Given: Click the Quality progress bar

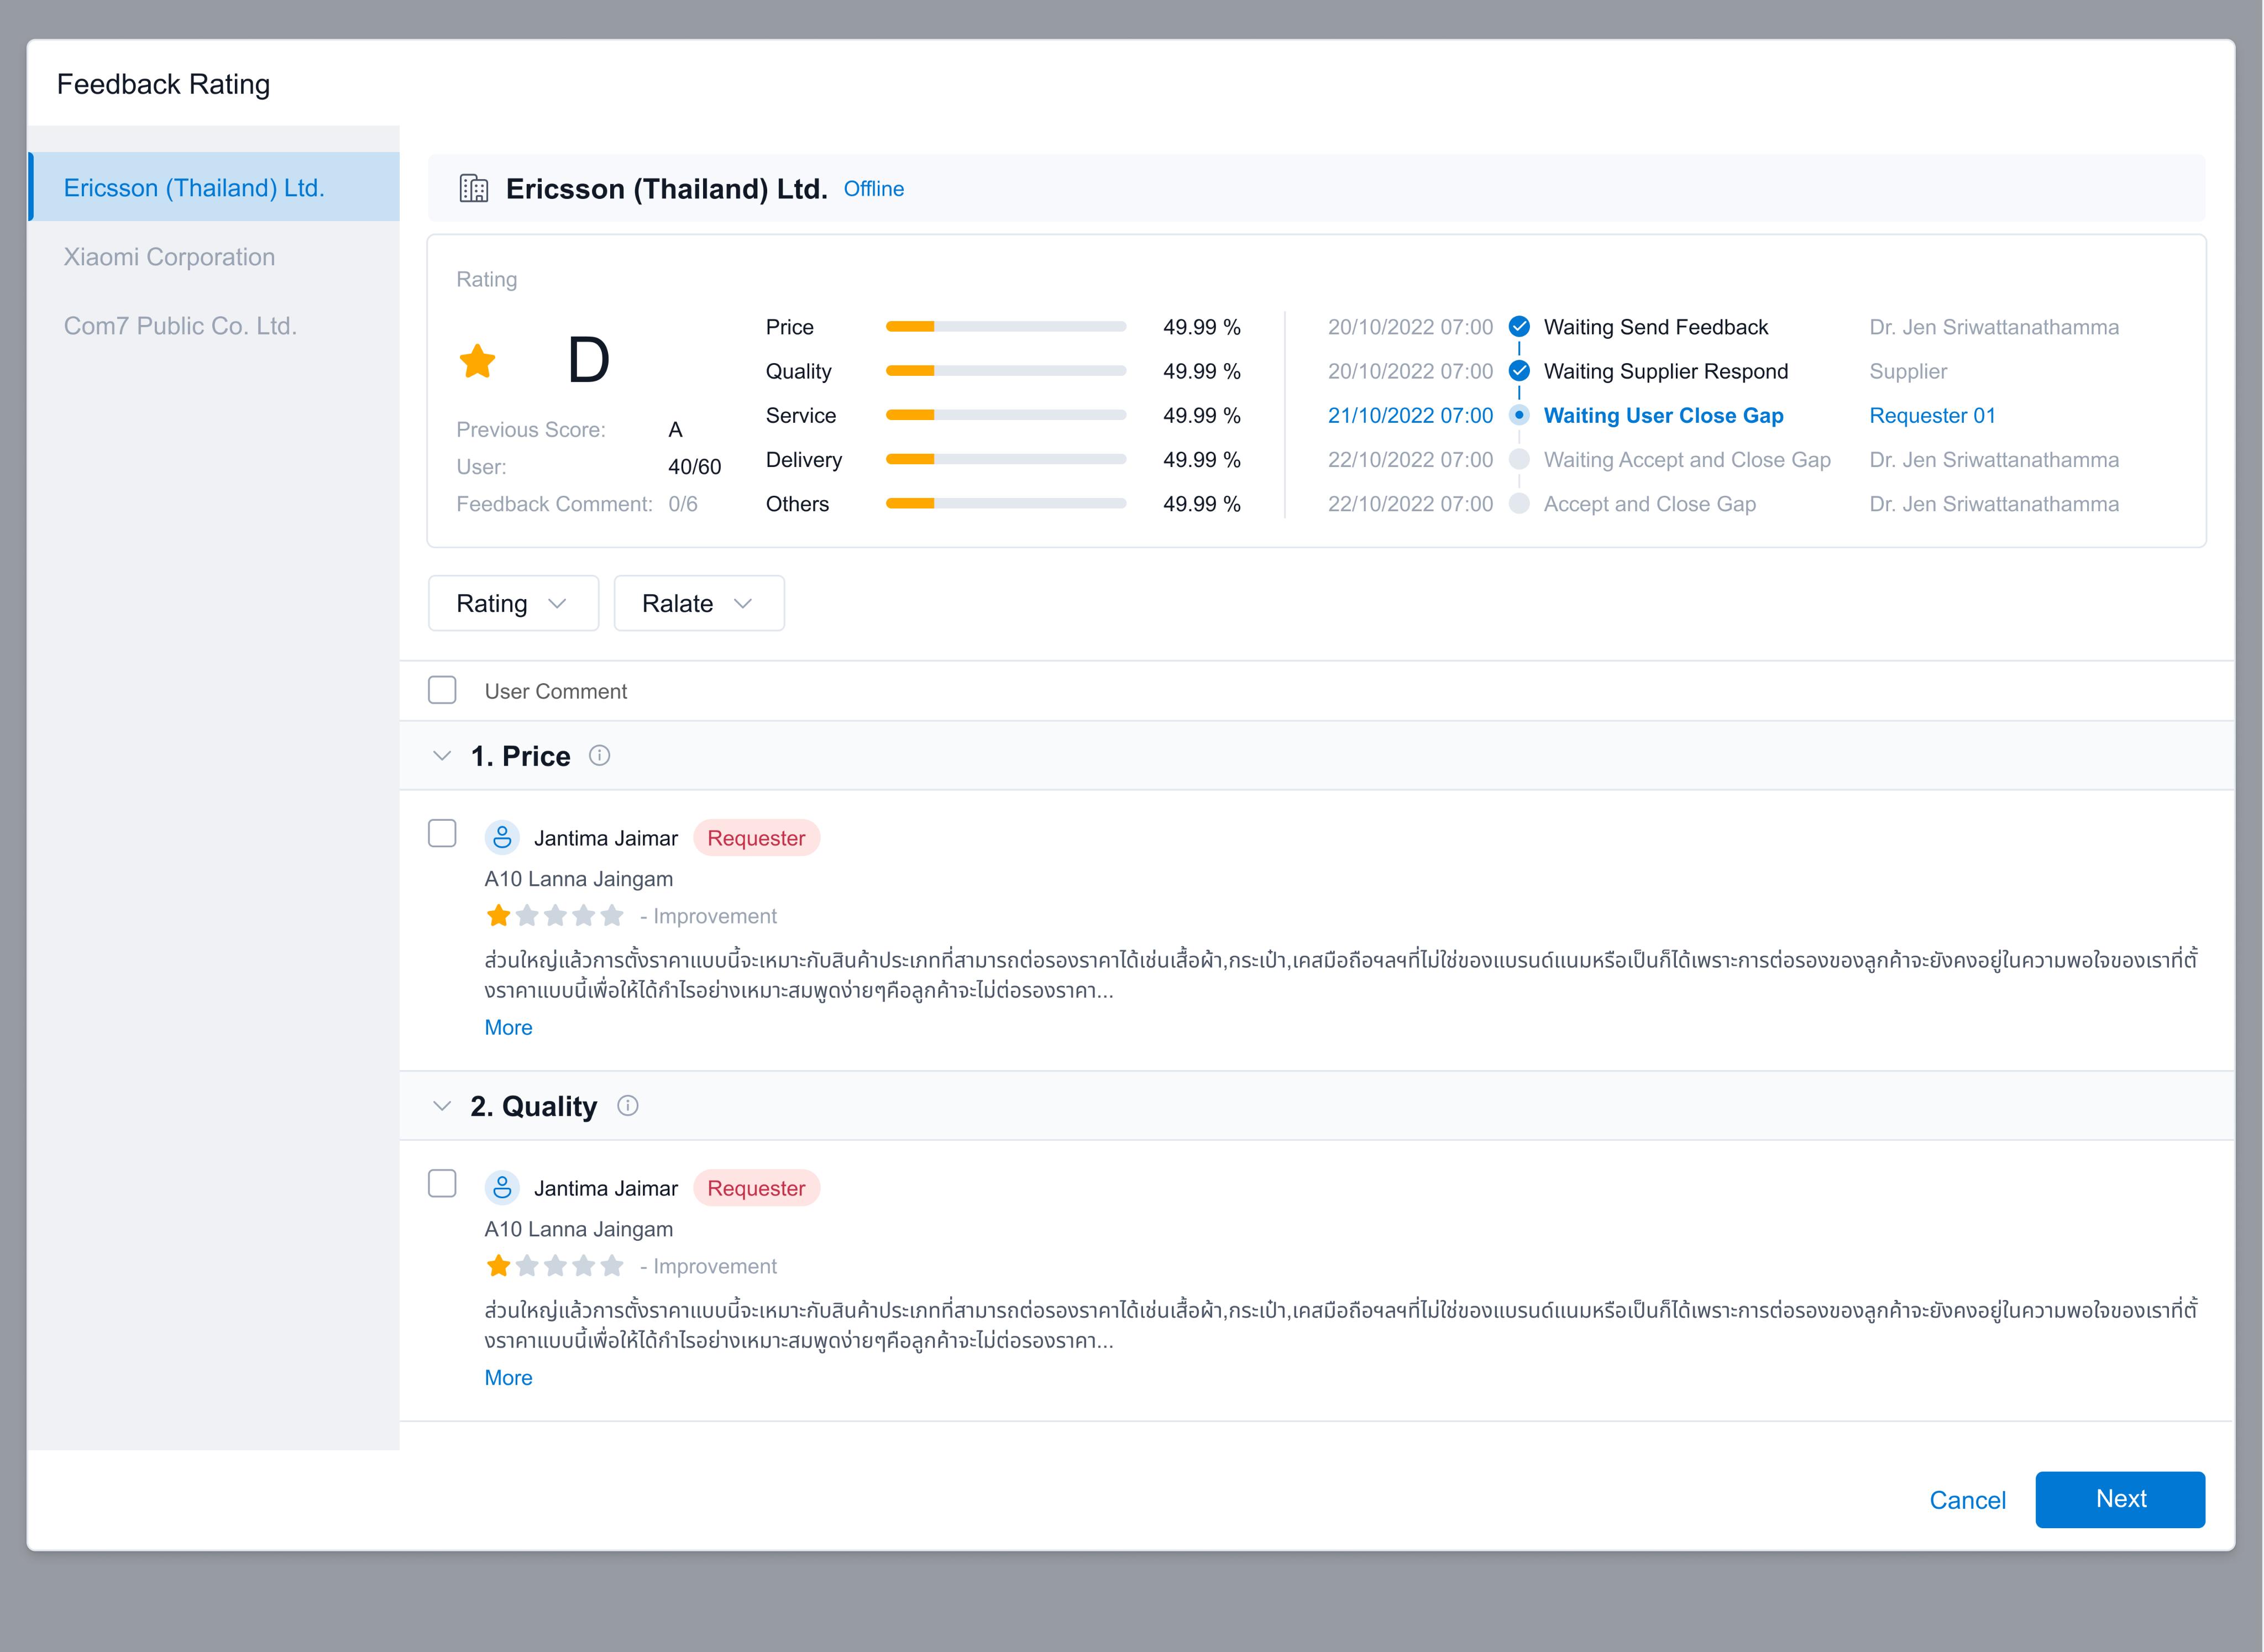Looking at the screenshot, I should pyautogui.click(x=1006, y=370).
